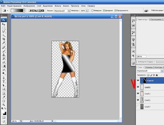Choose the angle gradient style
Image resolution: width=164 pixels, height=125 pixels.
(36, 10)
